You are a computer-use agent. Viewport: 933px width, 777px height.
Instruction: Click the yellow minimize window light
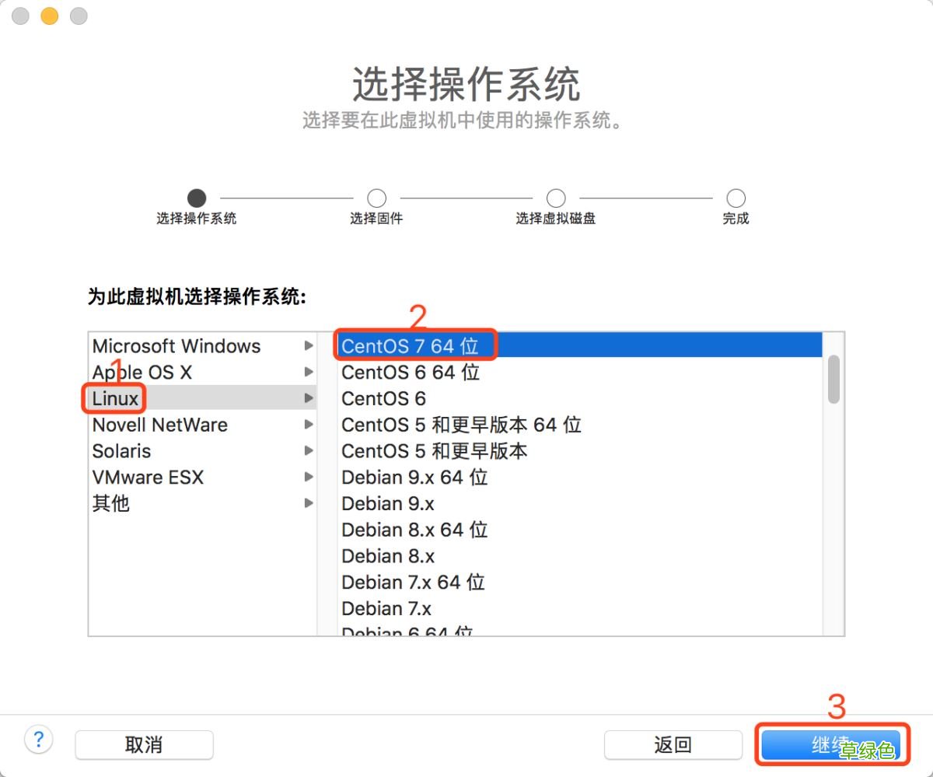point(48,16)
